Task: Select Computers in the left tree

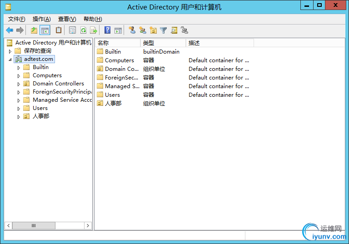Action: tap(47, 75)
